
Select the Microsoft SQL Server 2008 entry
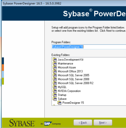(x=73, y=79)
